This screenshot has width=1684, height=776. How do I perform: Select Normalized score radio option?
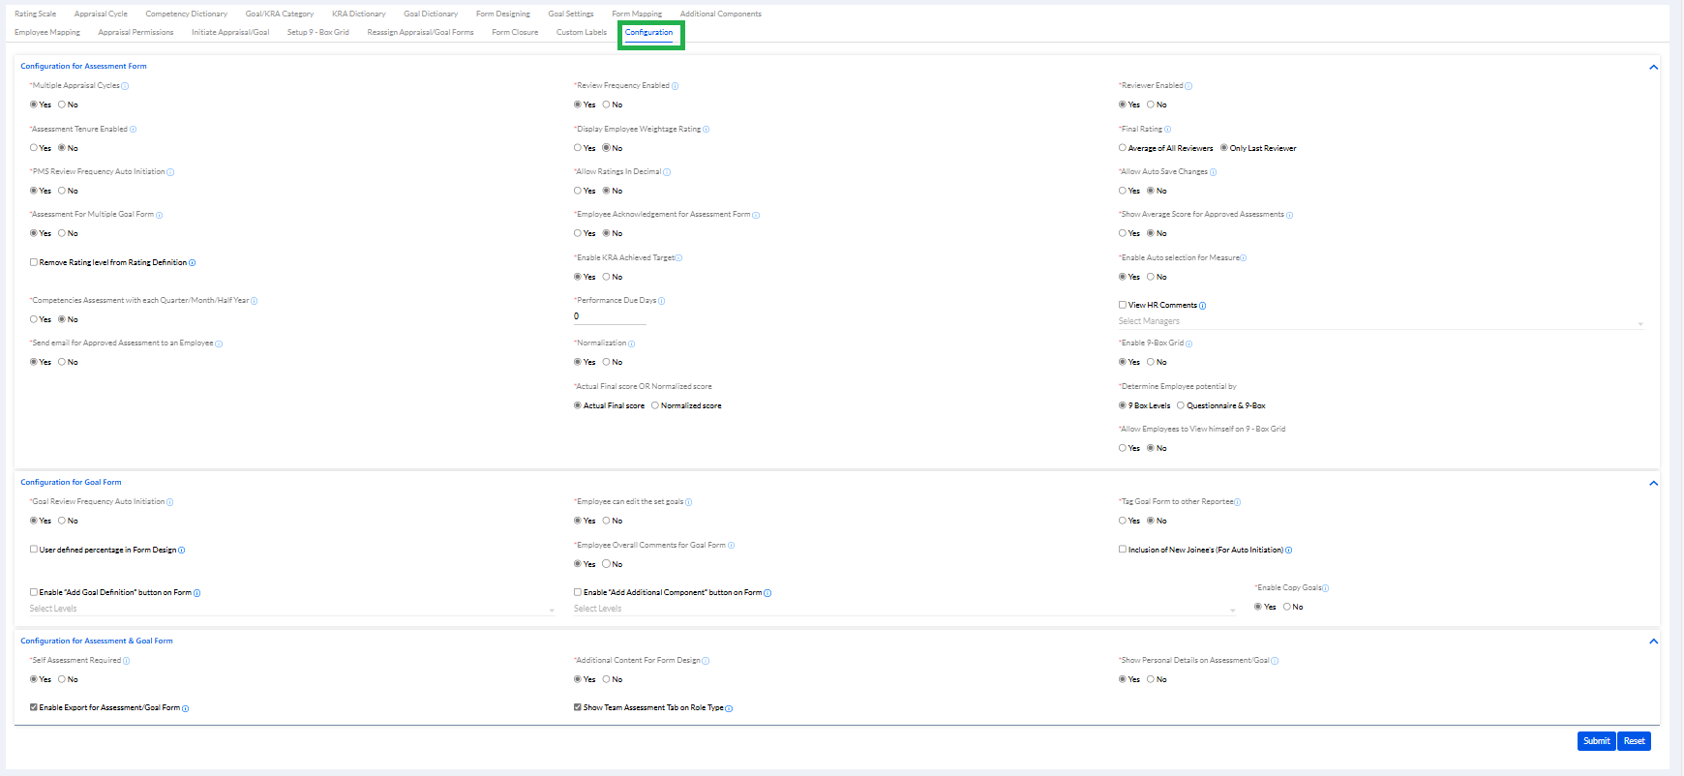[x=655, y=405]
